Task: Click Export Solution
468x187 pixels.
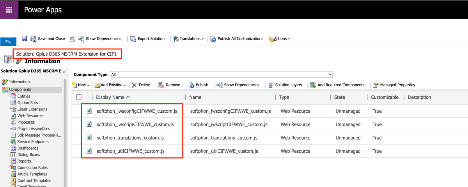Action: [x=147, y=39]
